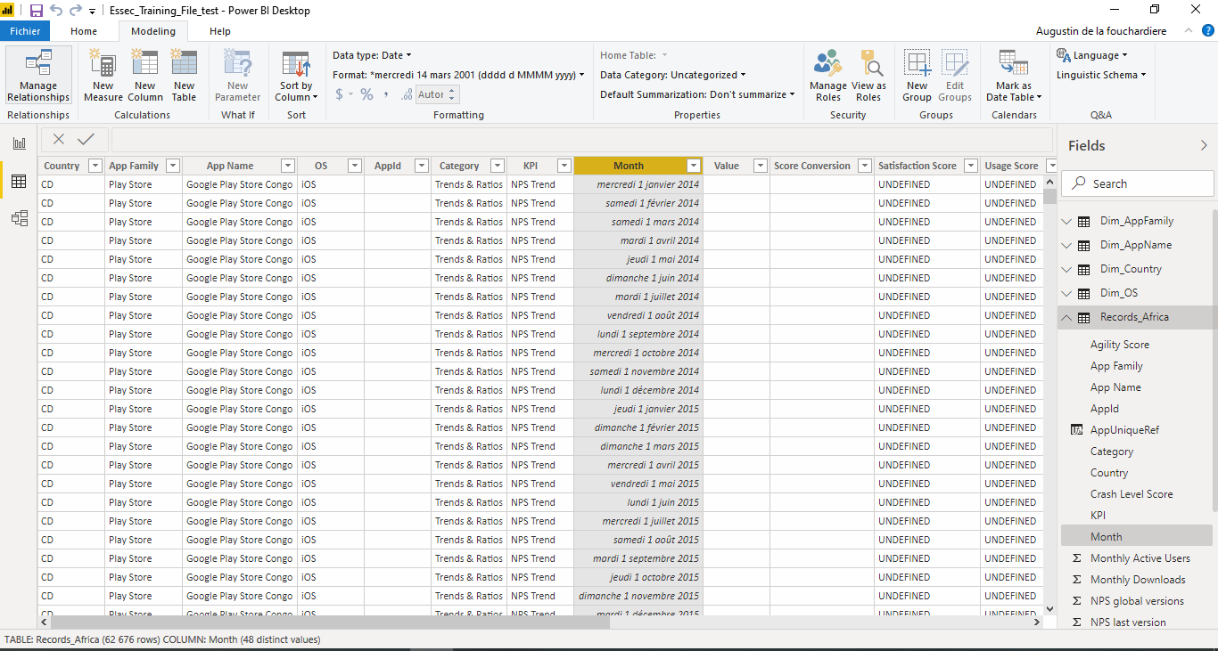Click the KPI column header
1218x651 pixels.
531,166
